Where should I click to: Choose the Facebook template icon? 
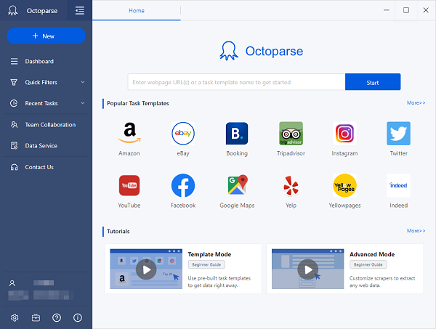[x=183, y=185]
